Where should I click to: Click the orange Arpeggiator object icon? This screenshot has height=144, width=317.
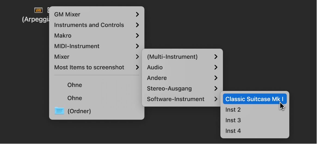point(38,10)
